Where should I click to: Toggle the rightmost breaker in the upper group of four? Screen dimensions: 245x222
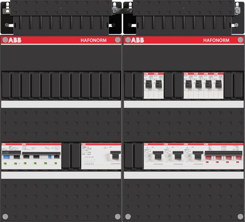[218, 85]
